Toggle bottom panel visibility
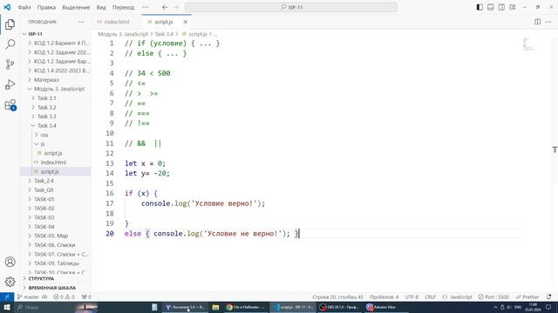This screenshot has height=313, width=558. point(490,7)
